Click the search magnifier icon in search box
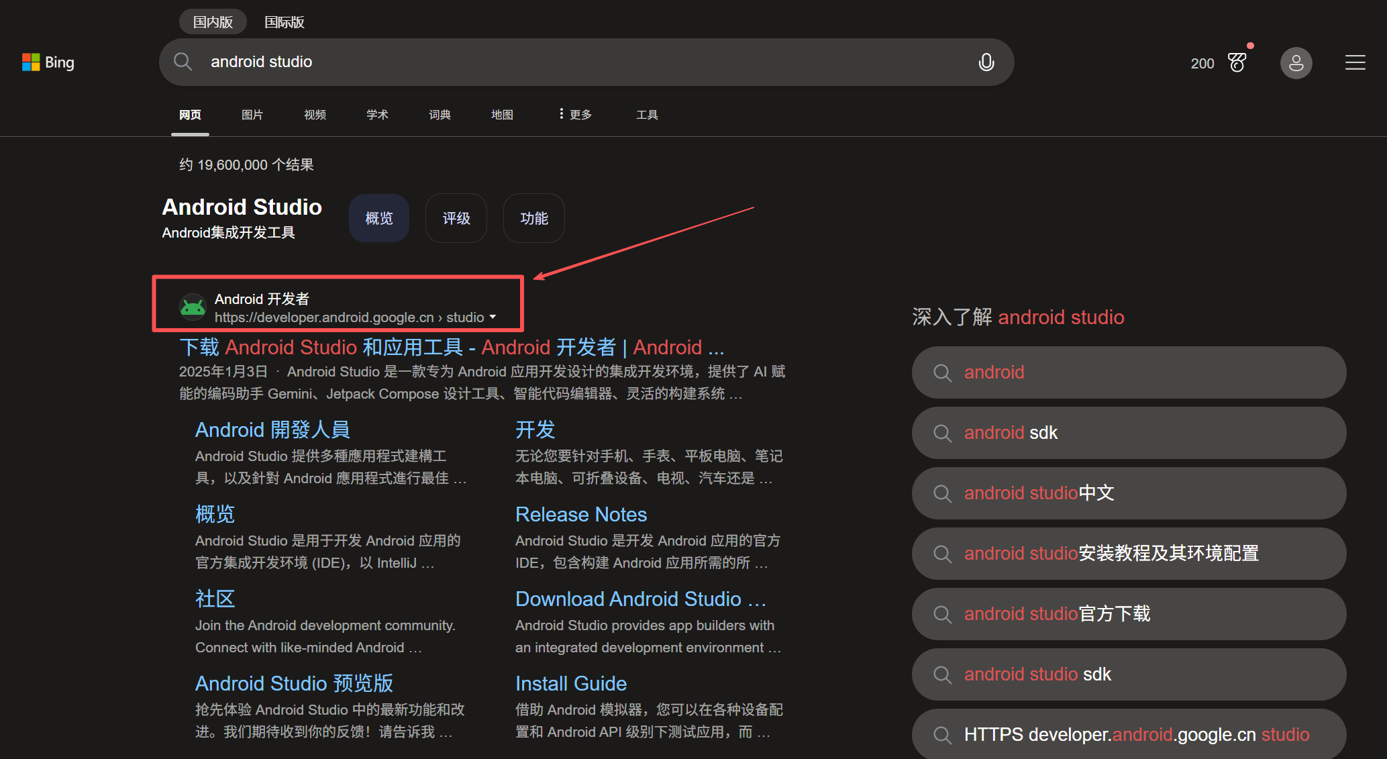 (x=183, y=62)
